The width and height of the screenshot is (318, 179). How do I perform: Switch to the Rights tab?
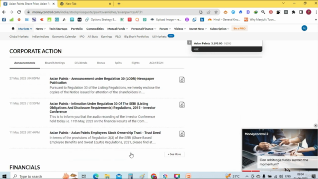click(x=135, y=63)
